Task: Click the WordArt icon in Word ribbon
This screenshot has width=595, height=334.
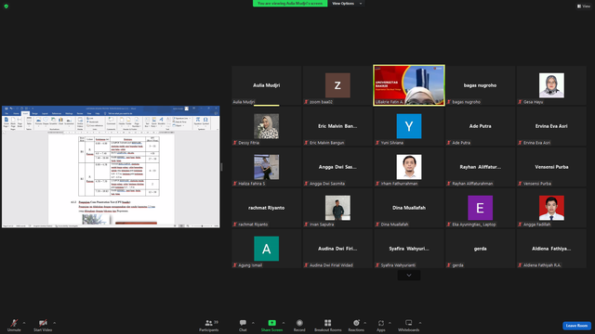Action: 161,122
